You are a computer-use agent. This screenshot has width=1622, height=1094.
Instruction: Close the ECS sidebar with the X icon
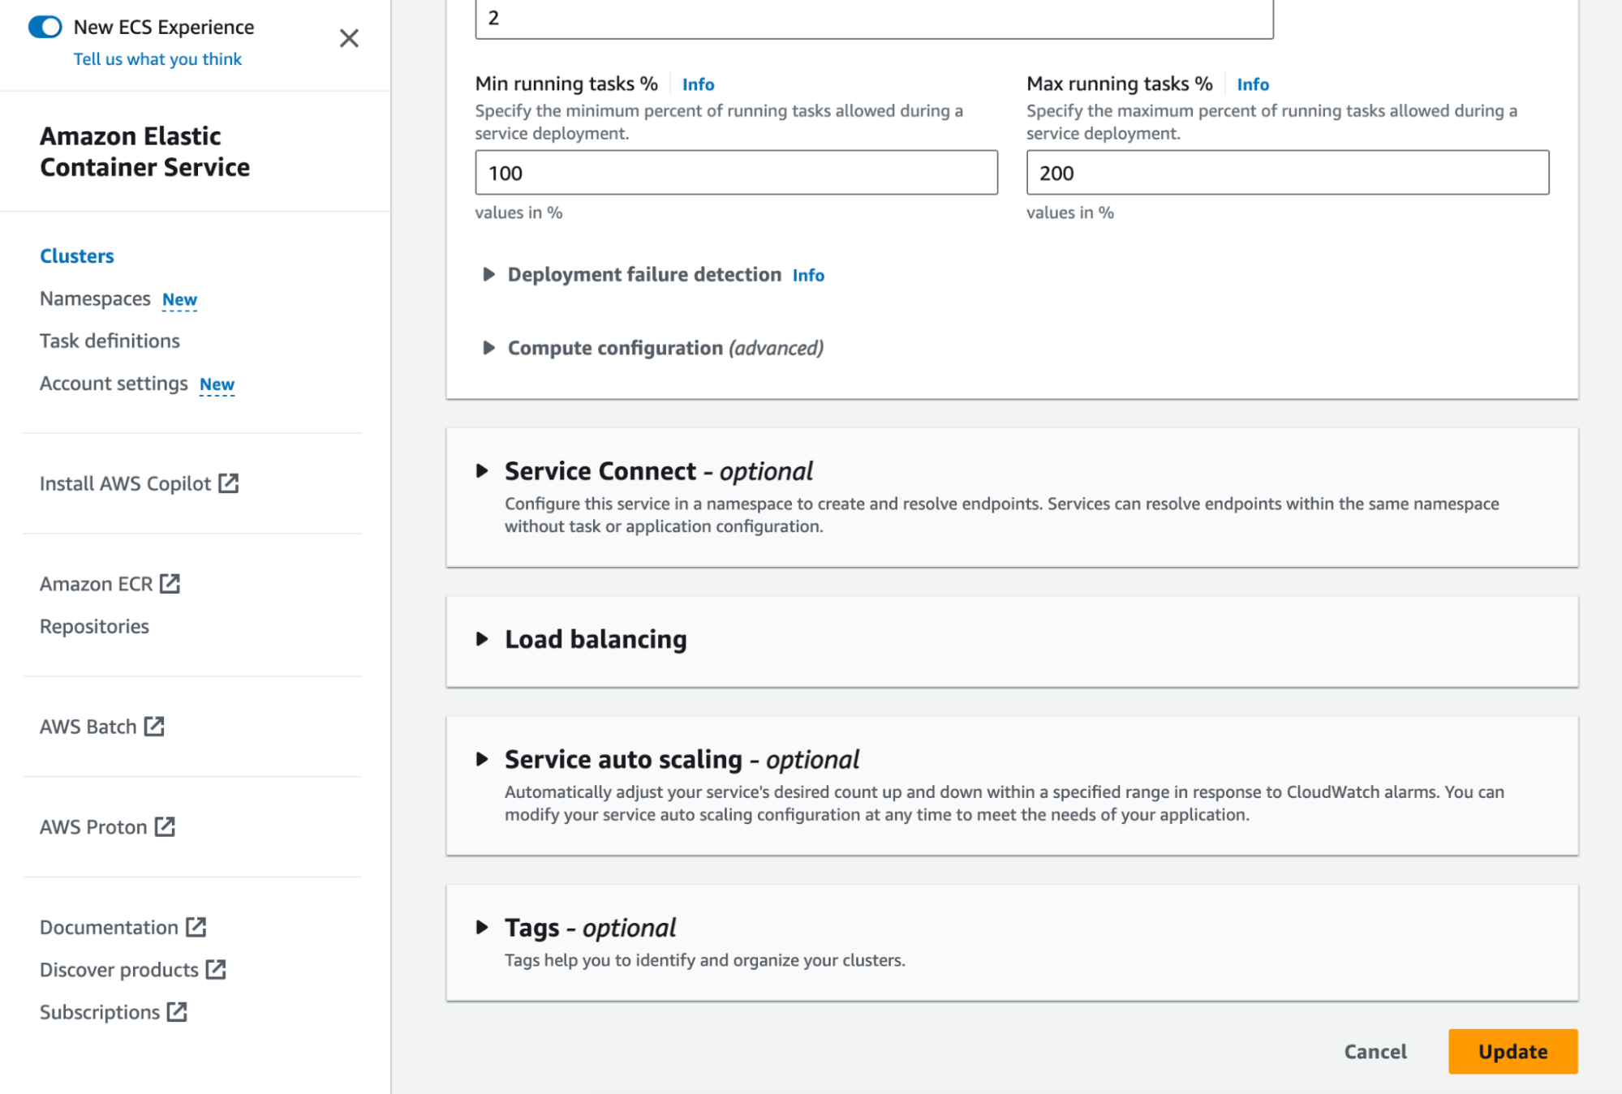[x=349, y=38]
